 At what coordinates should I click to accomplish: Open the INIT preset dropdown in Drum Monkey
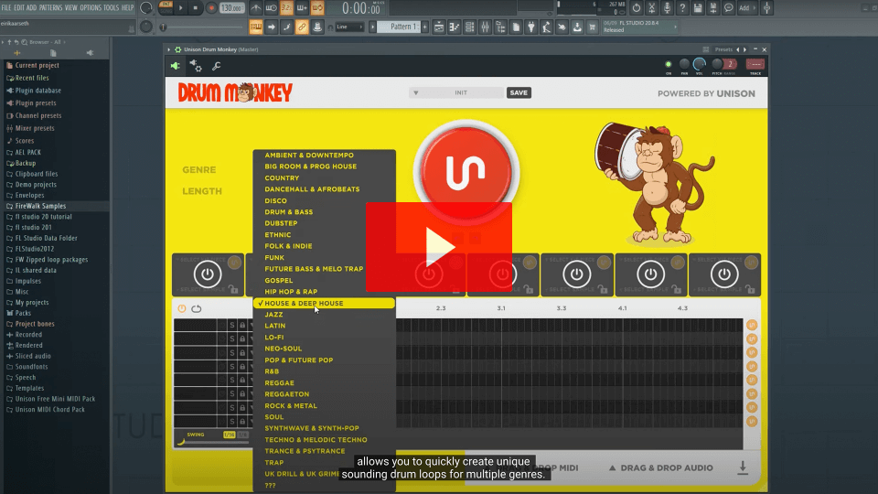(x=456, y=93)
